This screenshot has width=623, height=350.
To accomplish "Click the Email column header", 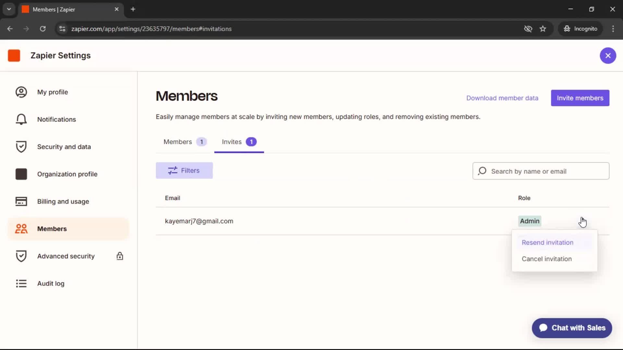I will 172,198.
